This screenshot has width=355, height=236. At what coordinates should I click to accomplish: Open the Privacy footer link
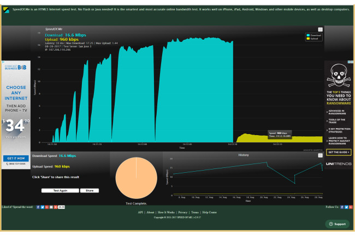click(182, 212)
